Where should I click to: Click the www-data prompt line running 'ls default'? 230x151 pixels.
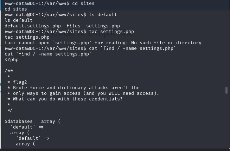(x=60, y=15)
